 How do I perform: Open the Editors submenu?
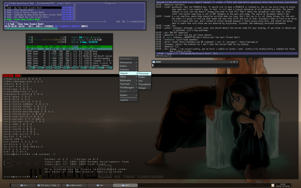click(x=128, y=66)
